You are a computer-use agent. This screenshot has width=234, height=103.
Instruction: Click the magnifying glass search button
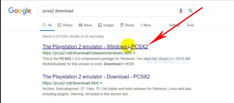point(191,11)
